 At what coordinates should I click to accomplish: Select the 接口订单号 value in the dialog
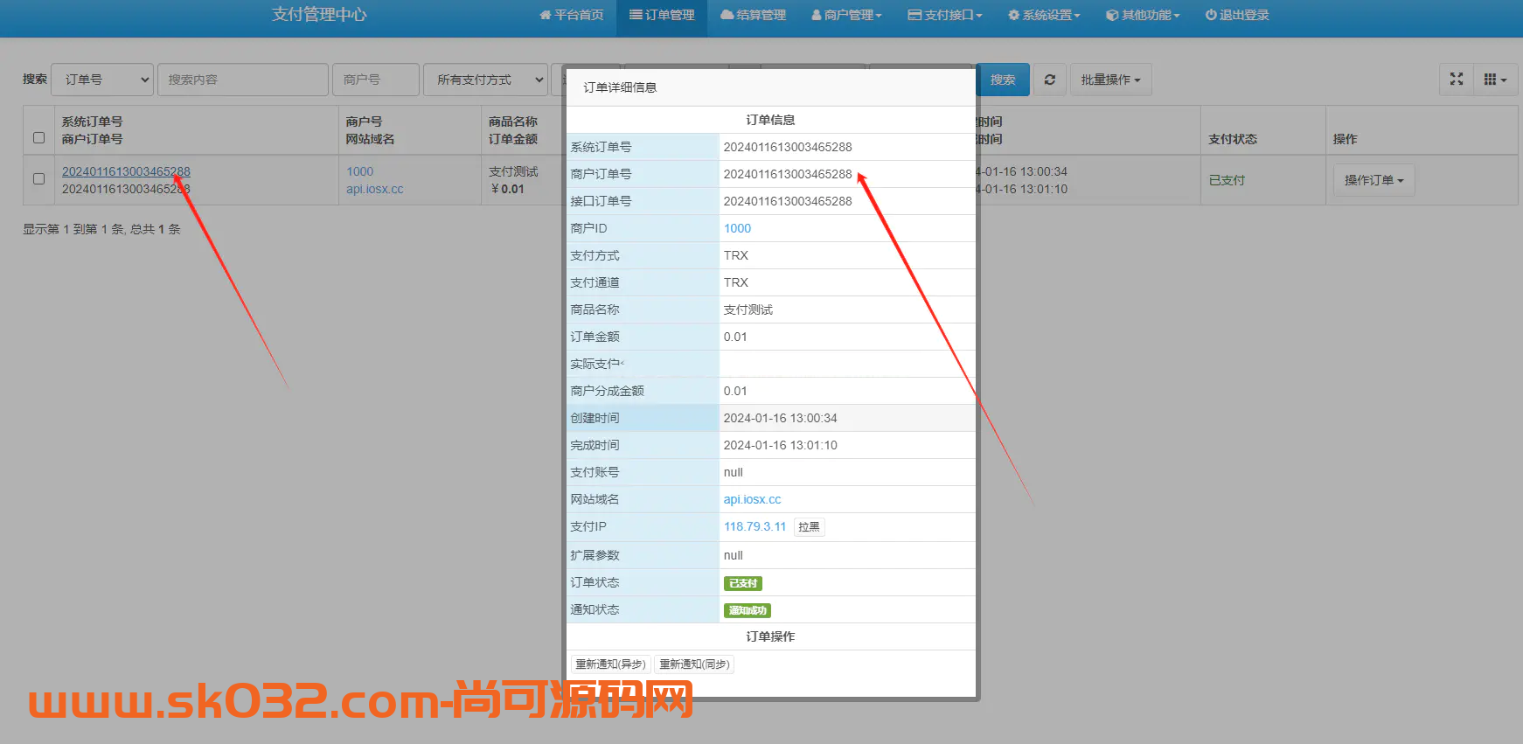788,201
